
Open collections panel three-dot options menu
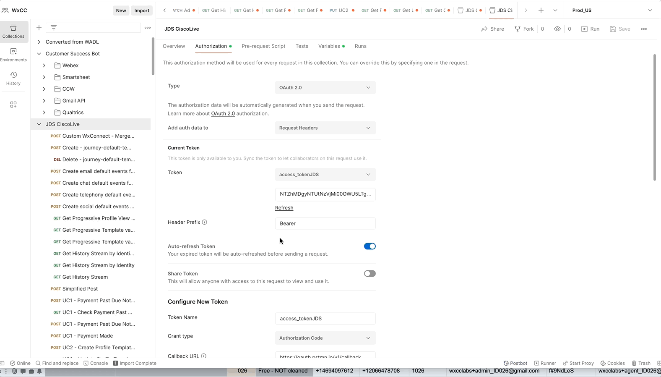click(x=148, y=28)
